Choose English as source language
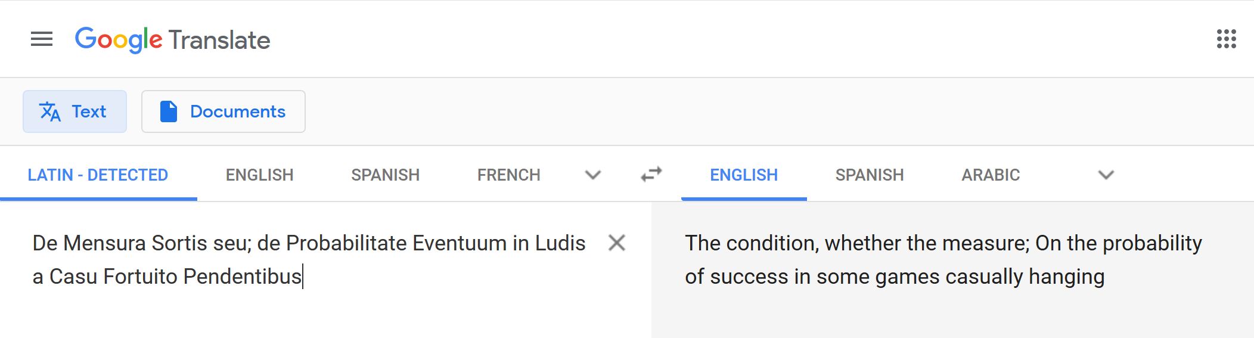Viewport: 1254px width, 338px height. [259, 175]
